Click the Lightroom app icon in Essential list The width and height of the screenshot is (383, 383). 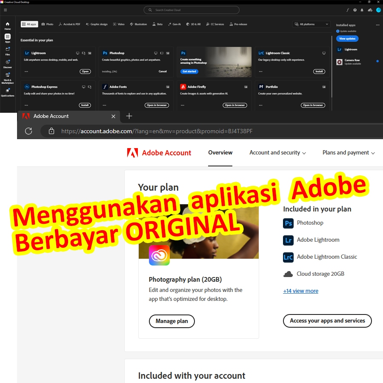27,53
